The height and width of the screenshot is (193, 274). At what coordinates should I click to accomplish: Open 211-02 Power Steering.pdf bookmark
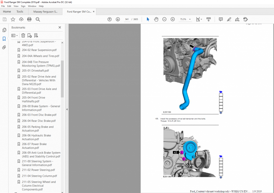[39, 170]
